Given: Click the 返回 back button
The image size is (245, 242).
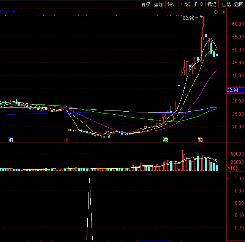Looking at the screenshot, I should pos(239,4).
